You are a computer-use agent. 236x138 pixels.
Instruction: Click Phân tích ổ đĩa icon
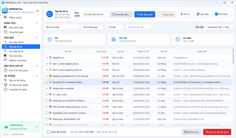(x=5, y=27)
